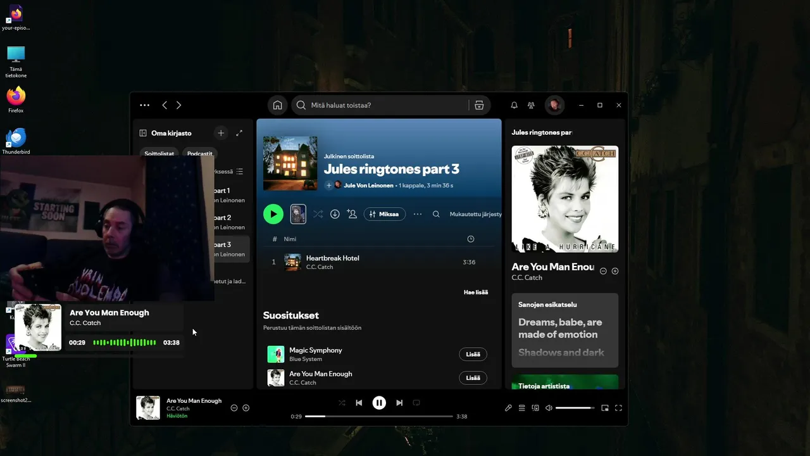Open Jule Von Leinonen profile link
Viewport: 810px width, 456px height.
pos(368,186)
